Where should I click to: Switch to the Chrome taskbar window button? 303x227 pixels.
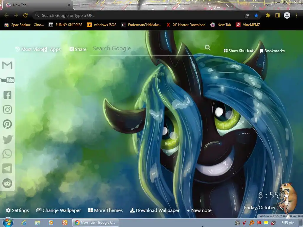96,223
